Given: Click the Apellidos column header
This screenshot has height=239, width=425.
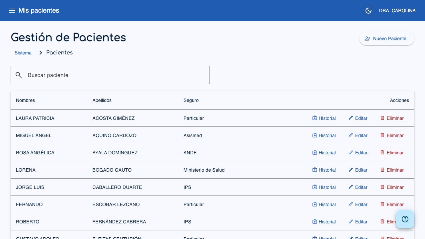Looking at the screenshot, I should click(102, 100).
